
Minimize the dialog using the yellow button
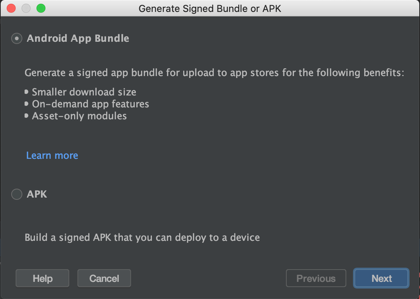point(26,8)
